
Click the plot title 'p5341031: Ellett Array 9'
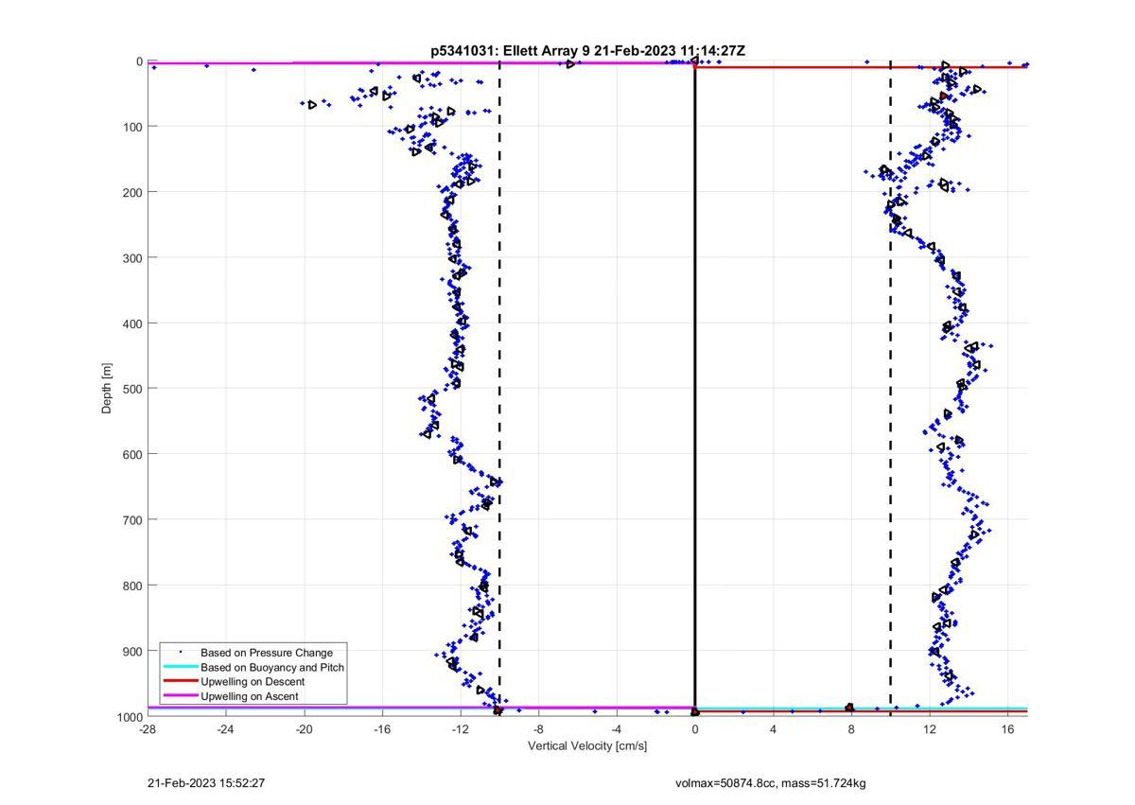point(511,51)
